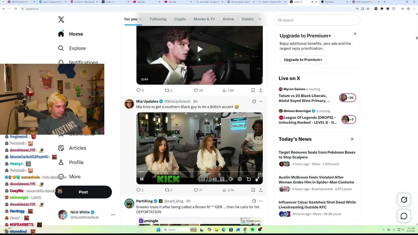Image resolution: width=418 pixels, height=235 pixels.
Task: Open the Windows Start menu
Action: [158, 230]
